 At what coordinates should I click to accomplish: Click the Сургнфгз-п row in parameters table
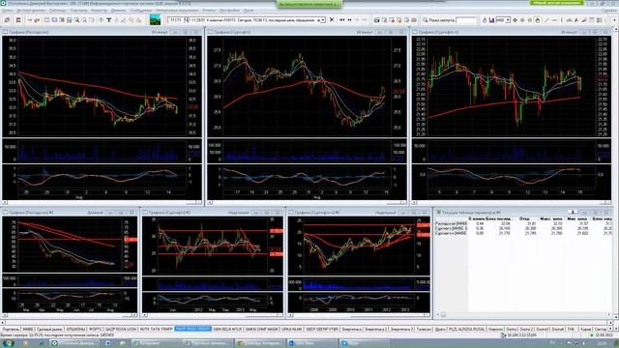click(x=524, y=233)
